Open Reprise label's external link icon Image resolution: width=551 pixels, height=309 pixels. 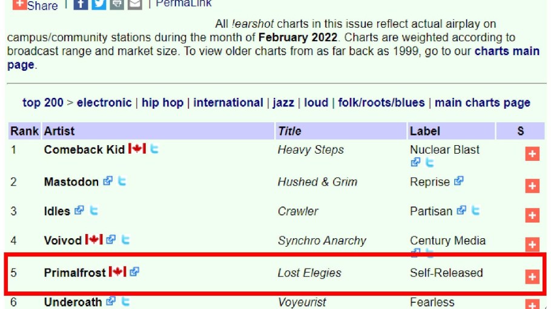(x=459, y=181)
